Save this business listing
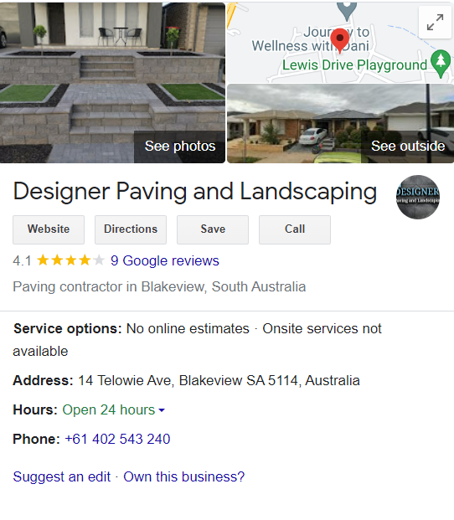The width and height of the screenshot is (454, 520). (213, 229)
